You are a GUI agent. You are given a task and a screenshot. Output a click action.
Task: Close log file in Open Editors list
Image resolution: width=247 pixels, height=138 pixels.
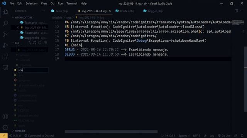coord(18,28)
